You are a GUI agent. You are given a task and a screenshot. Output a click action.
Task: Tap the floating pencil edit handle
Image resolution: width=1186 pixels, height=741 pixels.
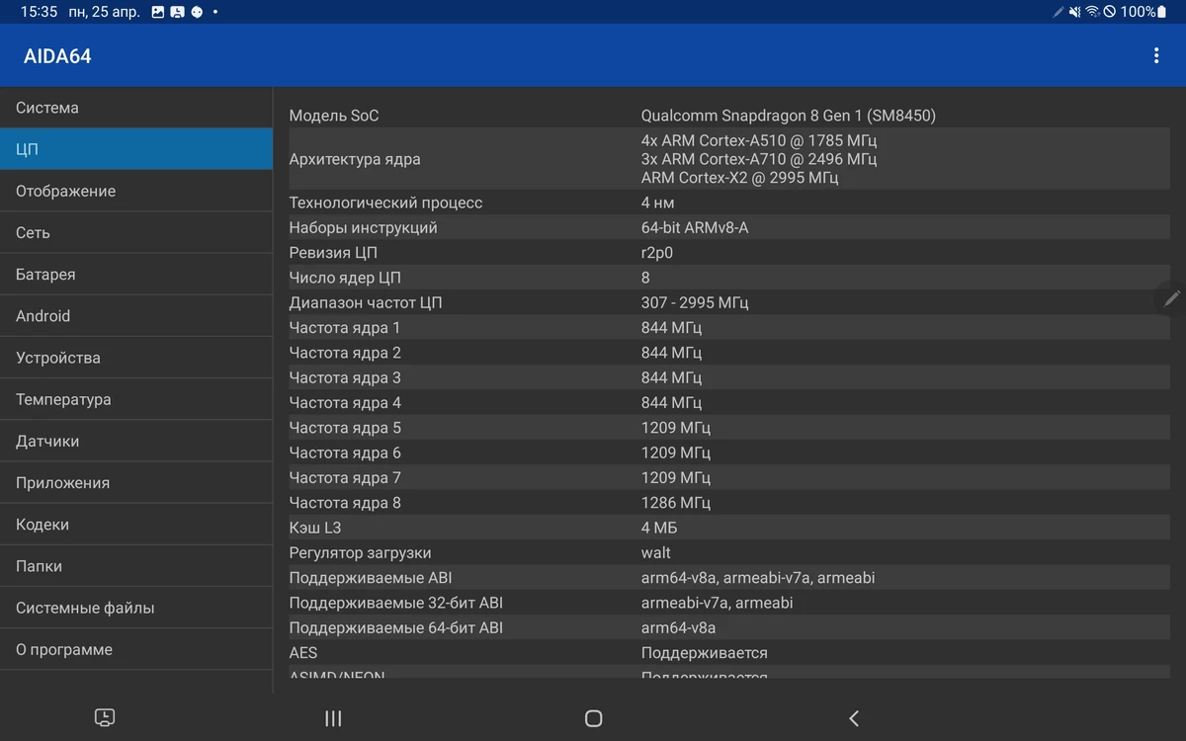[1171, 297]
